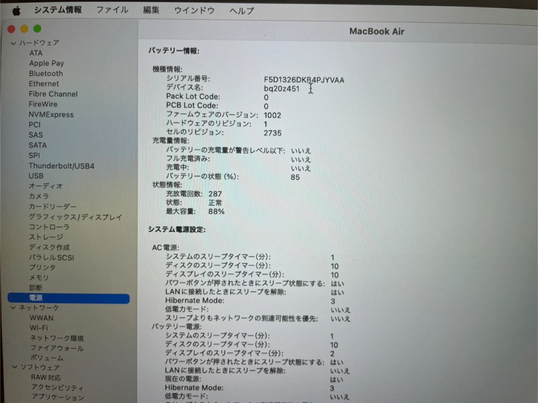Image resolution: width=538 pixels, height=403 pixels.
Task: Click the AC電源 section label
Action: click(x=166, y=248)
